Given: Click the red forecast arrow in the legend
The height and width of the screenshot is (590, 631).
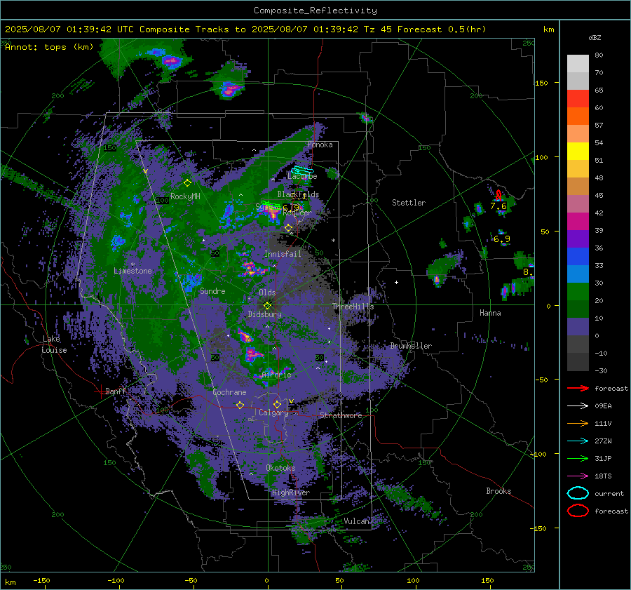Looking at the screenshot, I should tap(578, 388).
